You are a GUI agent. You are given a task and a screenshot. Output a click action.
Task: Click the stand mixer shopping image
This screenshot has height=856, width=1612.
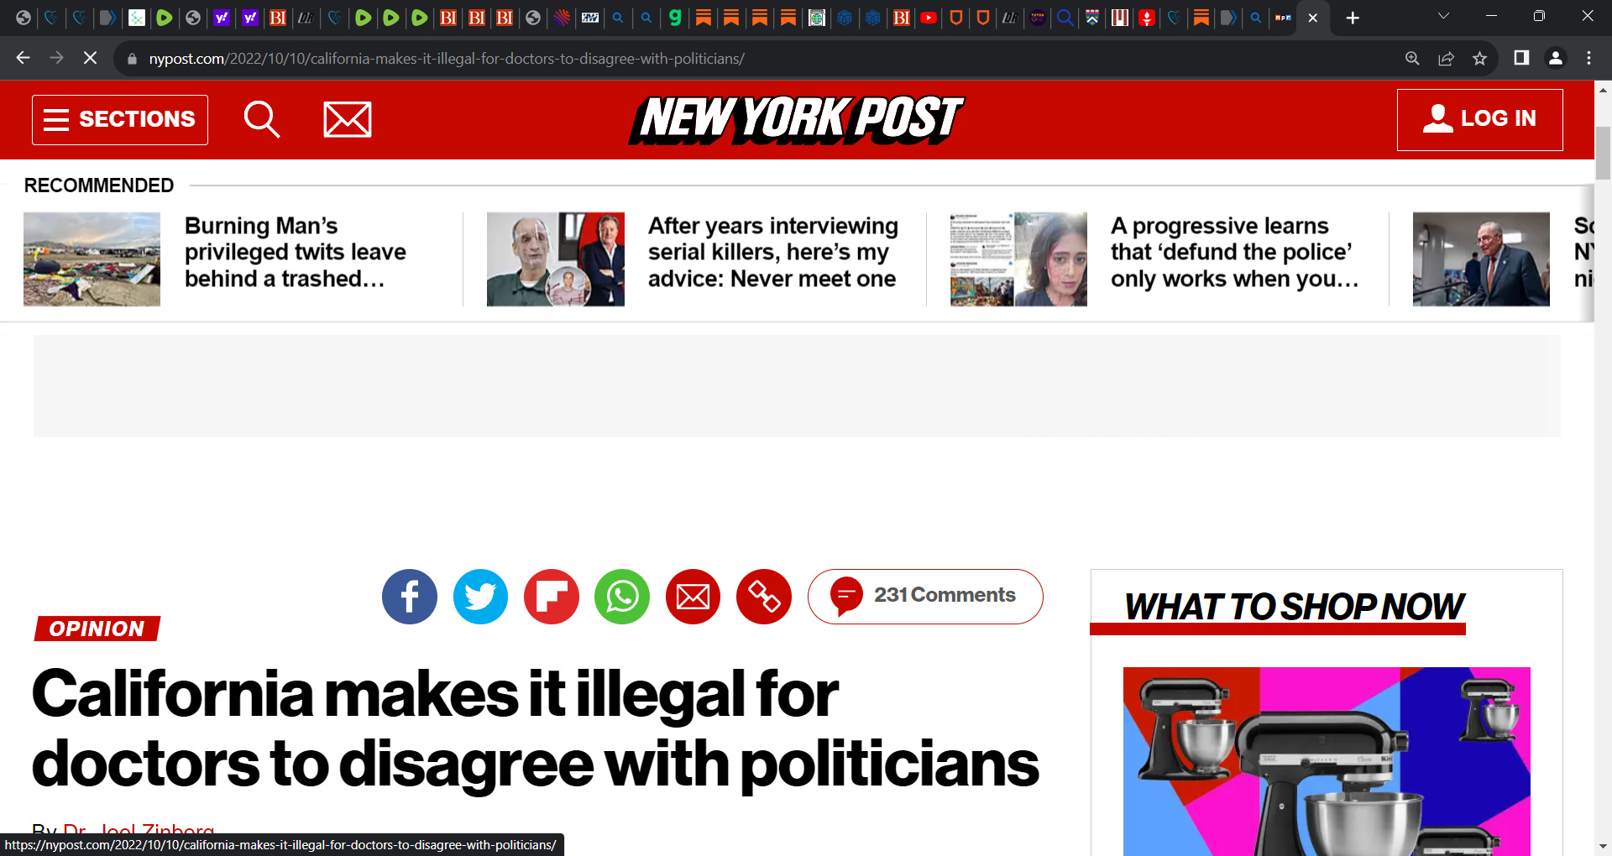point(1327,761)
